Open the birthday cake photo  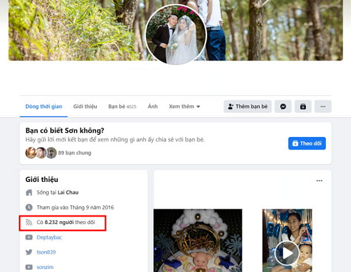click(198, 240)
